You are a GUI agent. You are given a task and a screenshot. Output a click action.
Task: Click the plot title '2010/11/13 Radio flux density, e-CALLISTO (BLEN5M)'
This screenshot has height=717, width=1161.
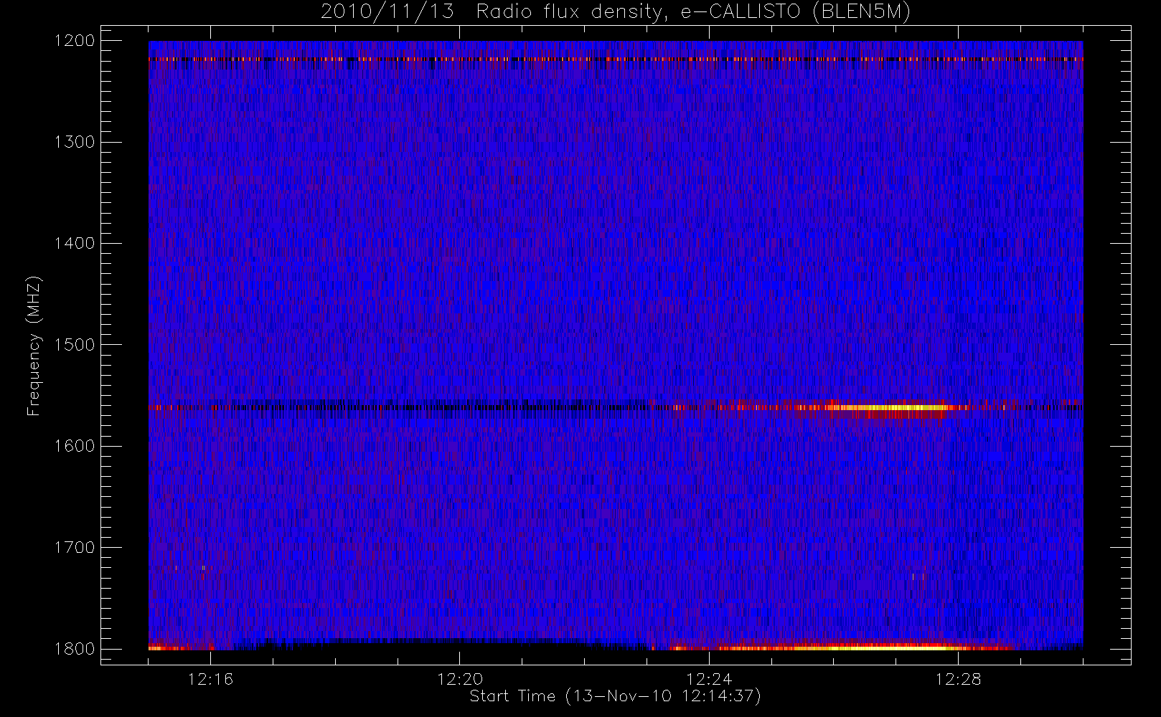[616, 12]
